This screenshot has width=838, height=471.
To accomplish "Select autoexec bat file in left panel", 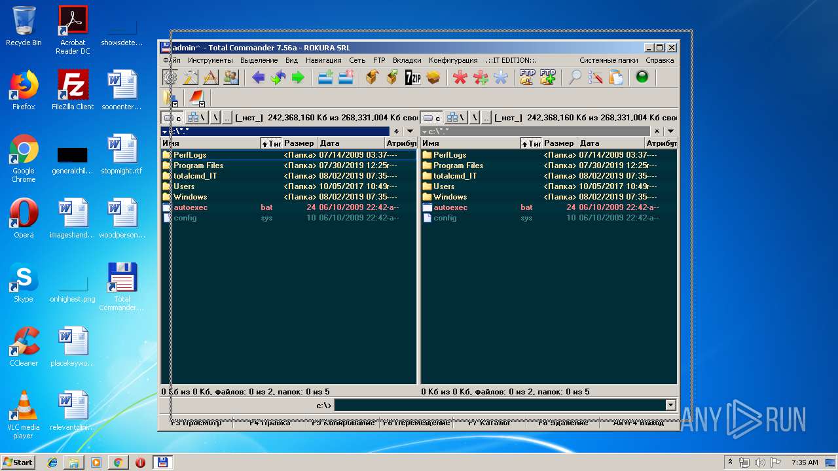I will tap(289, 207).
